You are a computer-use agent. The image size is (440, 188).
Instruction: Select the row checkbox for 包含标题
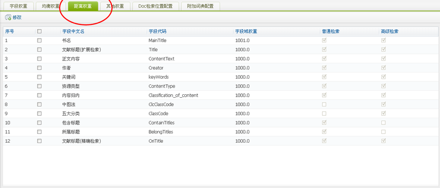coord(39,123)
